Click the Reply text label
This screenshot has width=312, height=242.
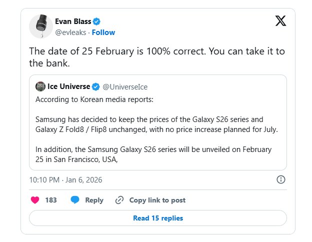[x=94, y=200]
